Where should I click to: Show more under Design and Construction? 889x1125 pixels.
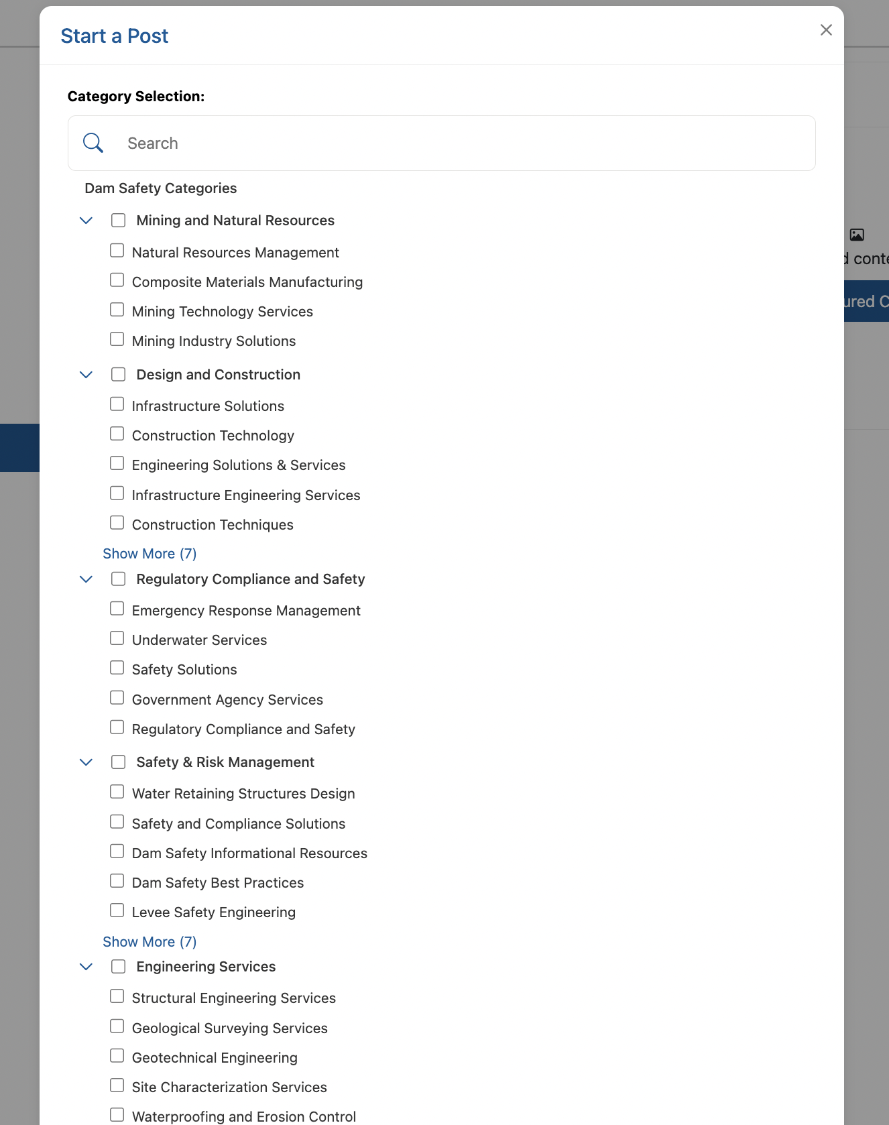click(x=150, y=554)
